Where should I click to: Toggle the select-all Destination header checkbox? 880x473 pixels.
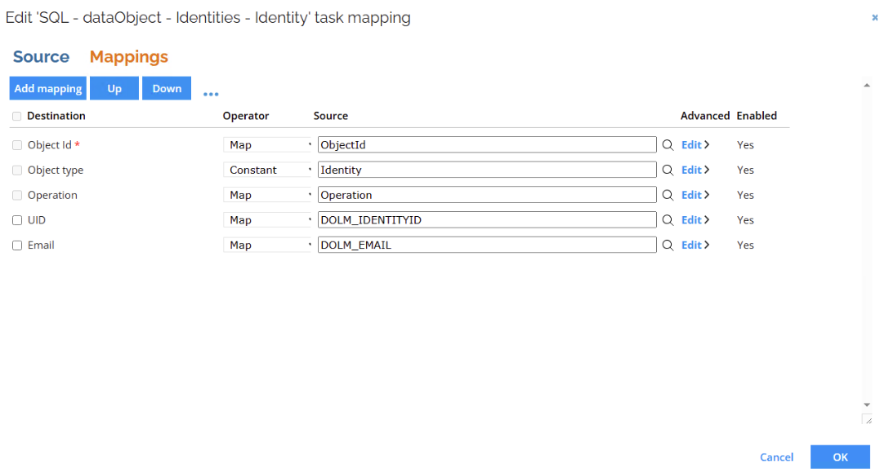17,116
